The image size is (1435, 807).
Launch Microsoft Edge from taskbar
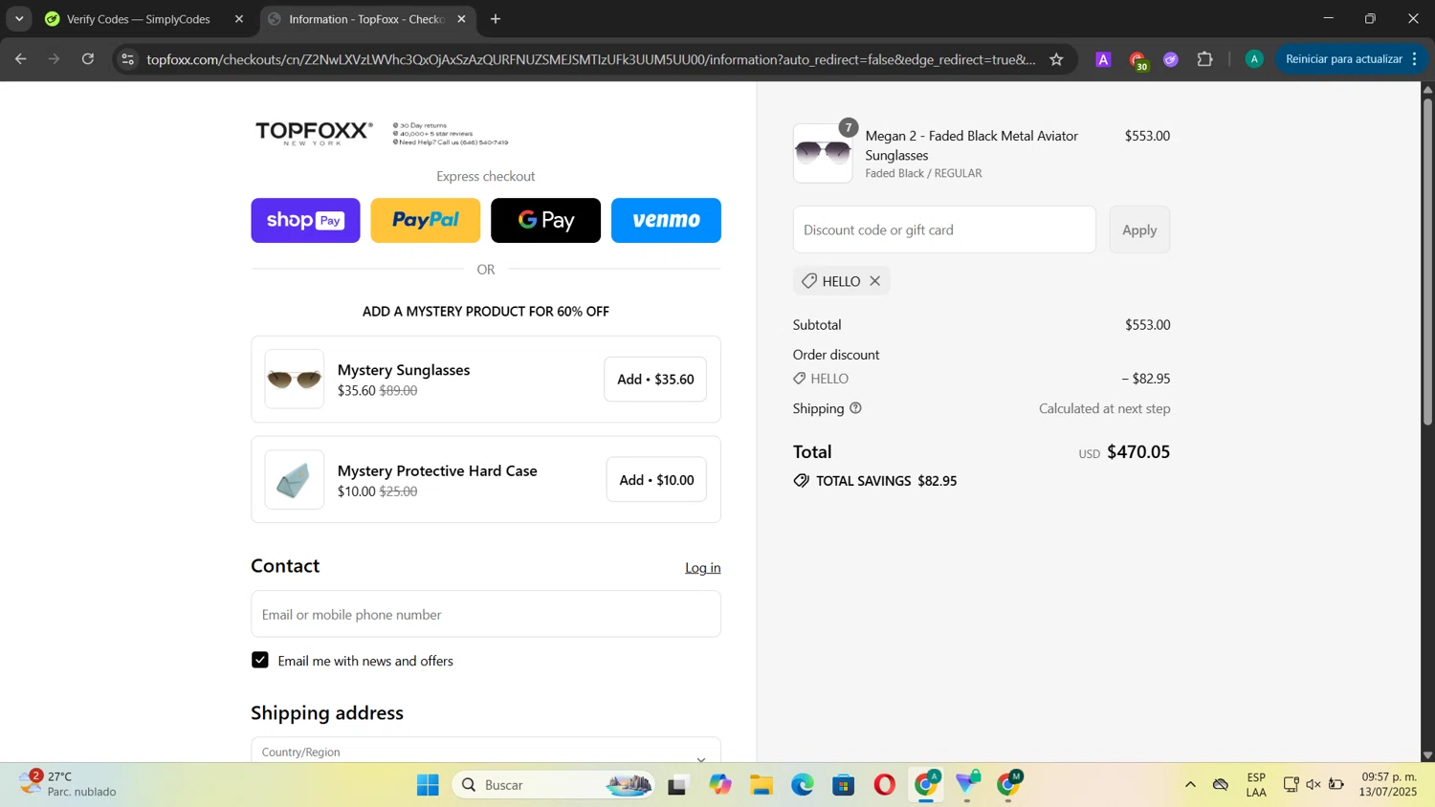click(802, 785)
